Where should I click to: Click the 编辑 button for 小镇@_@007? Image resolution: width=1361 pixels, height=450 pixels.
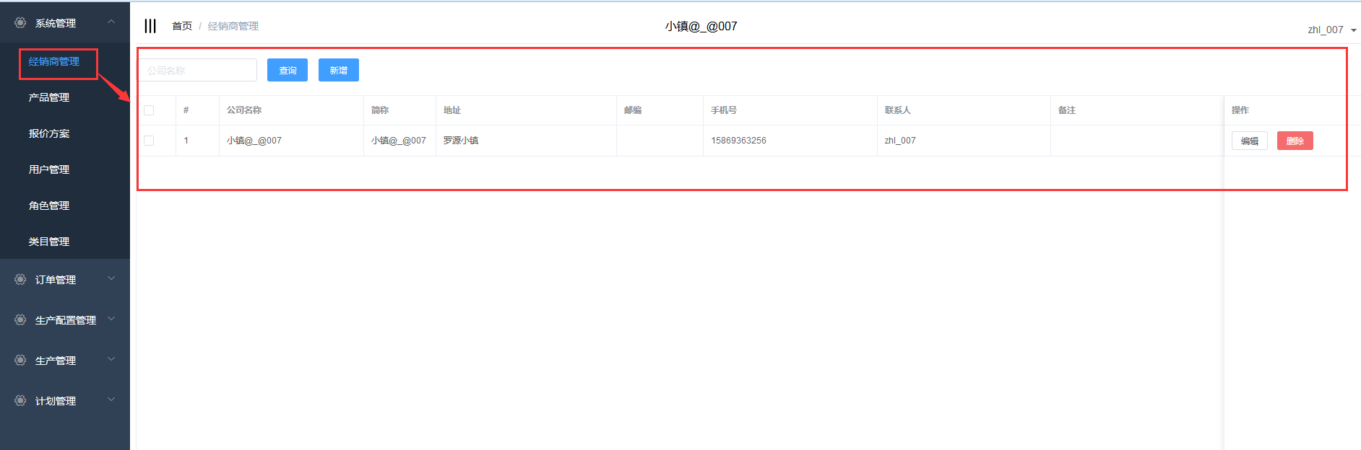point(1250,141)
